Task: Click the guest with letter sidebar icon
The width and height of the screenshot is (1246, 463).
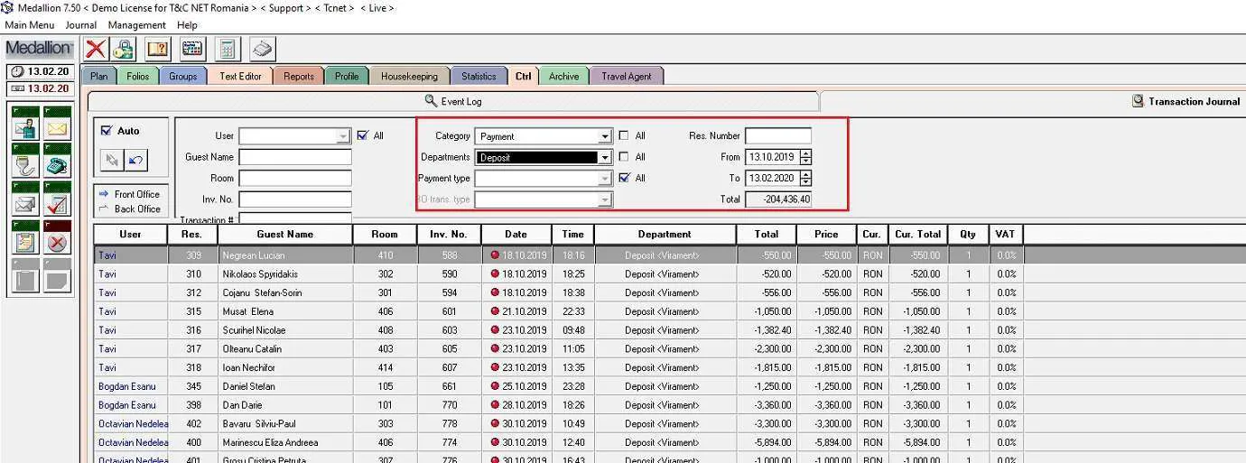Action: pyautogui.click(x=25, y=125)
